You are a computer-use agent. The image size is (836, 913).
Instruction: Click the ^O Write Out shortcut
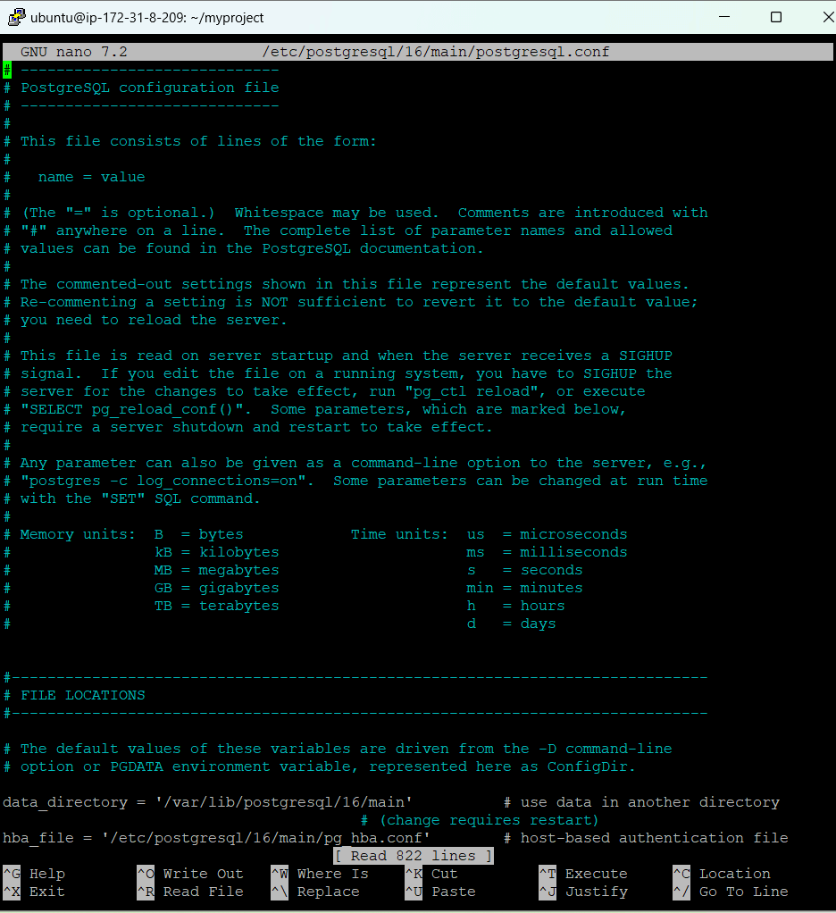(190, 874)
